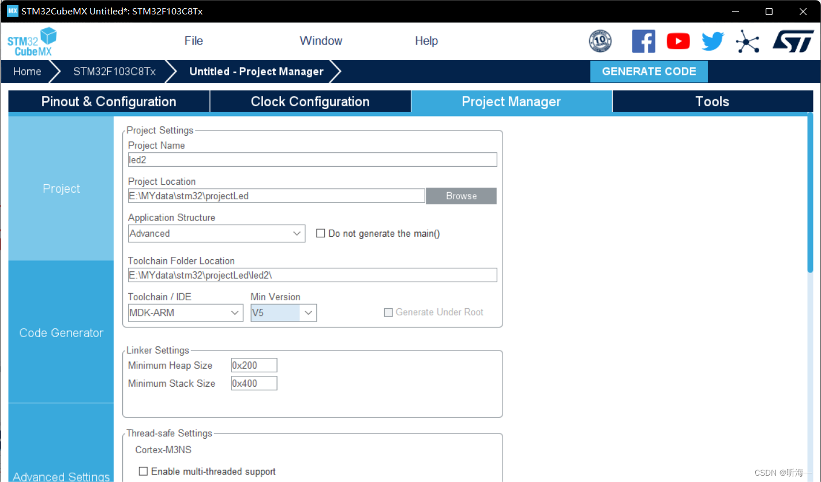Click the ST logo icon
Screen dimensions: 821x482
[x=793, y=41]
